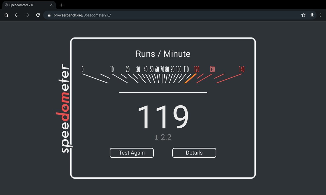Screen dimensions: 326x195
Task: Click the Runs / Minute heading
Action: coord(163,54)
